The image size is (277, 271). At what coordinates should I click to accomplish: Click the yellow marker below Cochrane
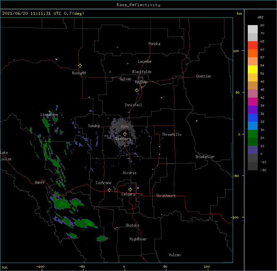(x=109, y=190)
